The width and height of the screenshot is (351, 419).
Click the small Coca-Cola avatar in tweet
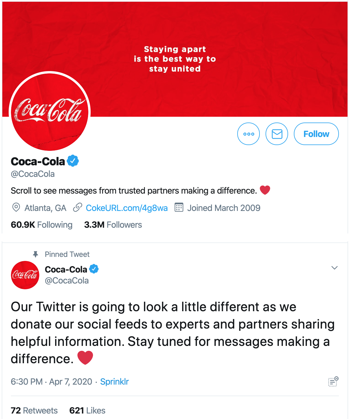click(x=25, y=275)
